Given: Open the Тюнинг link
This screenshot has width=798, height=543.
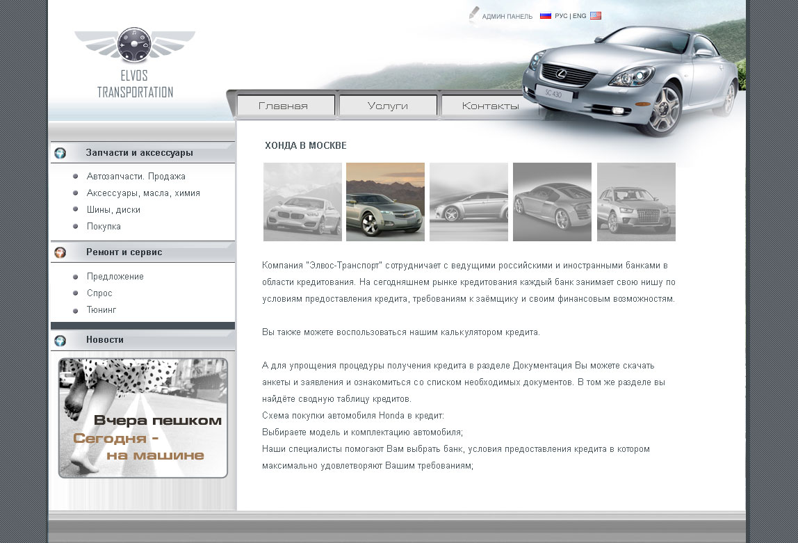Looking at the screenshot, I should point(101,310).
